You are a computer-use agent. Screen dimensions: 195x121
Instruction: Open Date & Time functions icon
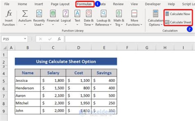click(x=89, y=14)
